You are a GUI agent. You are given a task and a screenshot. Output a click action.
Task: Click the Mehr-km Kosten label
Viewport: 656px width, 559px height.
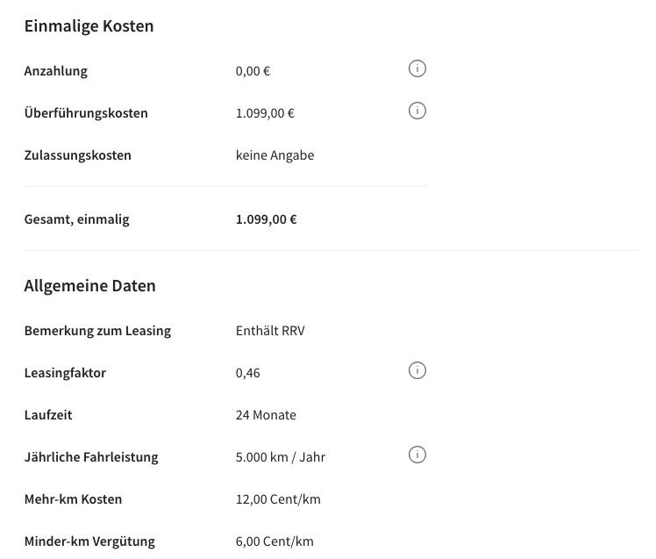point(73,499)
